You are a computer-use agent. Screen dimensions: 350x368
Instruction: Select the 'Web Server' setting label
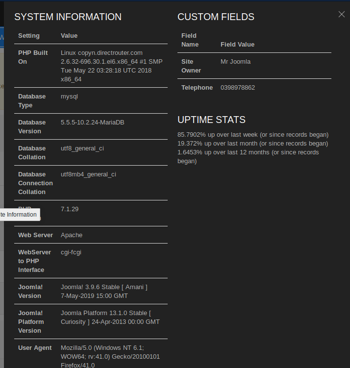click(35, 235)
